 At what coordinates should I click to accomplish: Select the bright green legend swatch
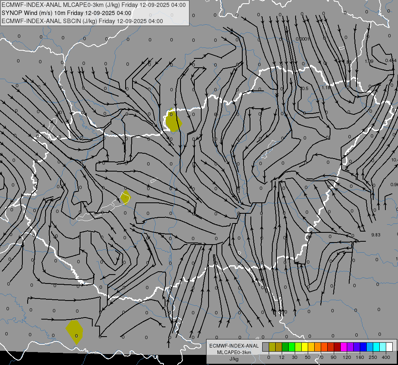tap(291, 347)
